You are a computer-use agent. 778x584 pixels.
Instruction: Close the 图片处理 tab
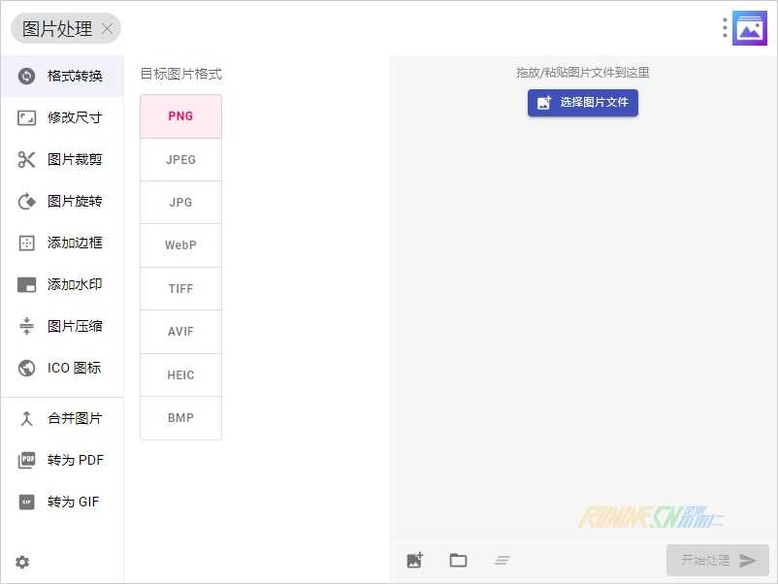point(107,29)
